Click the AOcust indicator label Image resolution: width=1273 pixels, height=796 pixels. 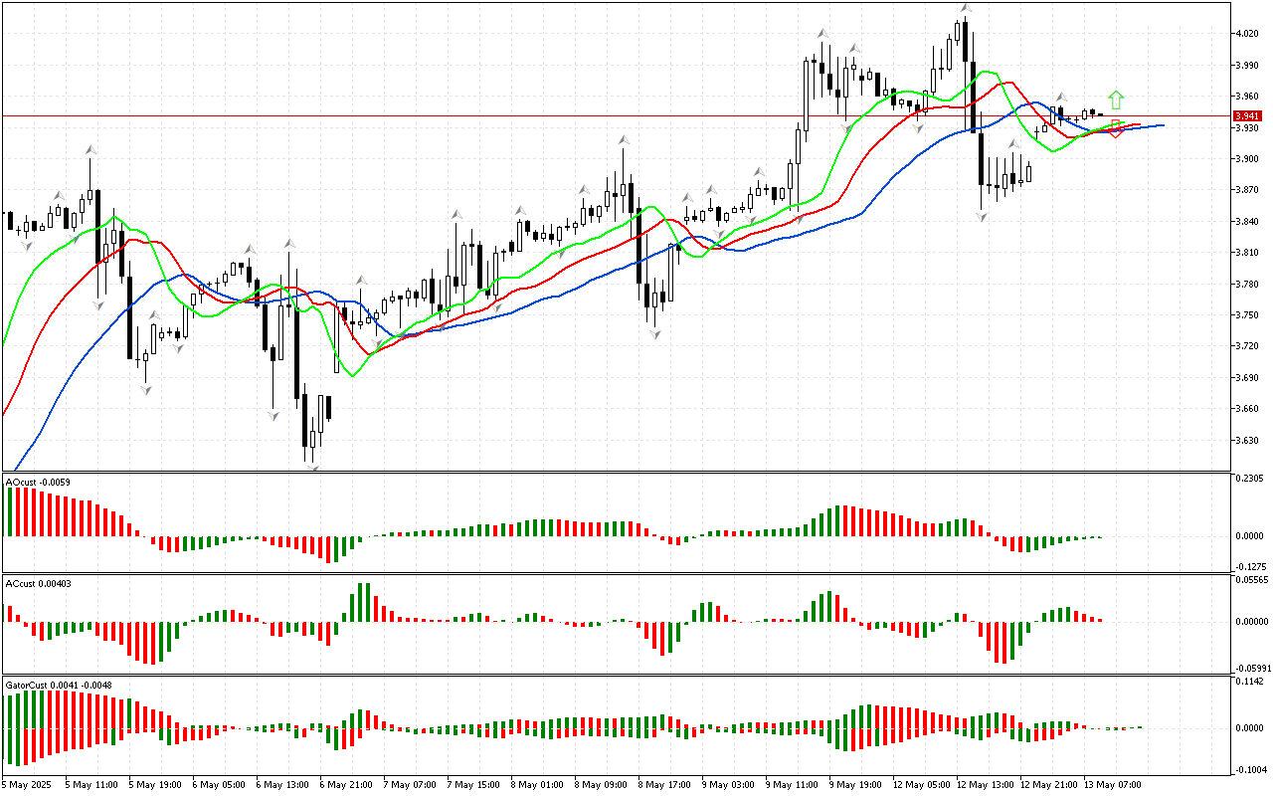(x=36, y=483)
